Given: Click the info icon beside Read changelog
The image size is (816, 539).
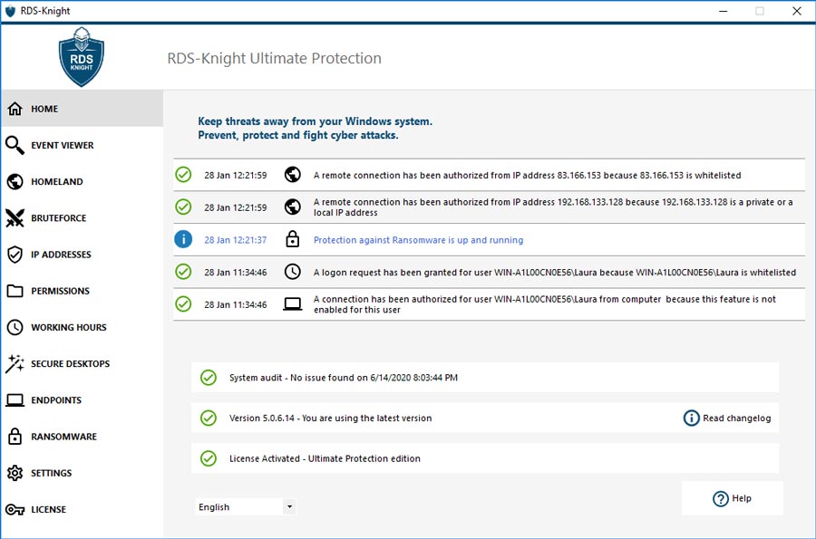Looking at the screenshot, I should pos(691,418).
